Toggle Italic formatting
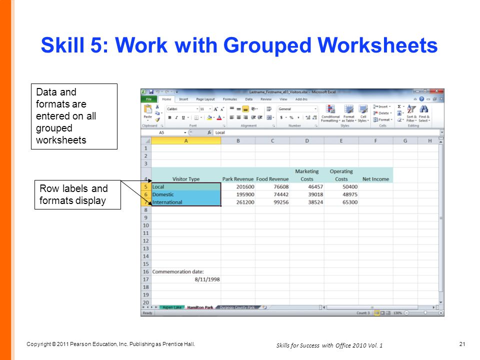This screenshot has width=480, height=360. click(x=176, y=117)
